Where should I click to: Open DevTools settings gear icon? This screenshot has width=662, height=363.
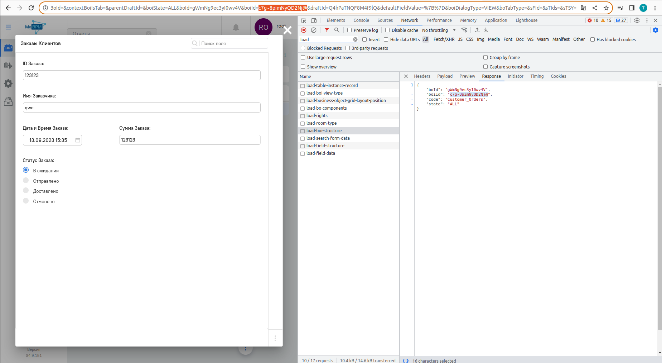pos(637,20)
